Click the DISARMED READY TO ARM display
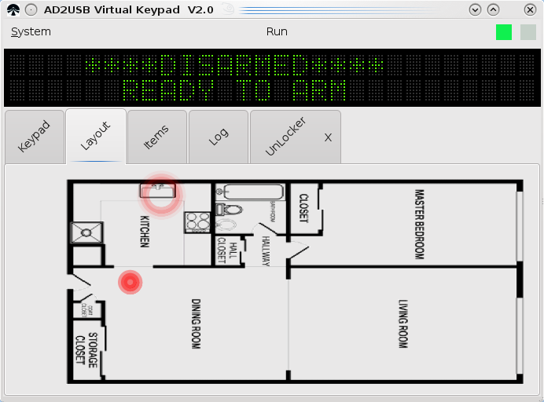 tap(272, 78)
